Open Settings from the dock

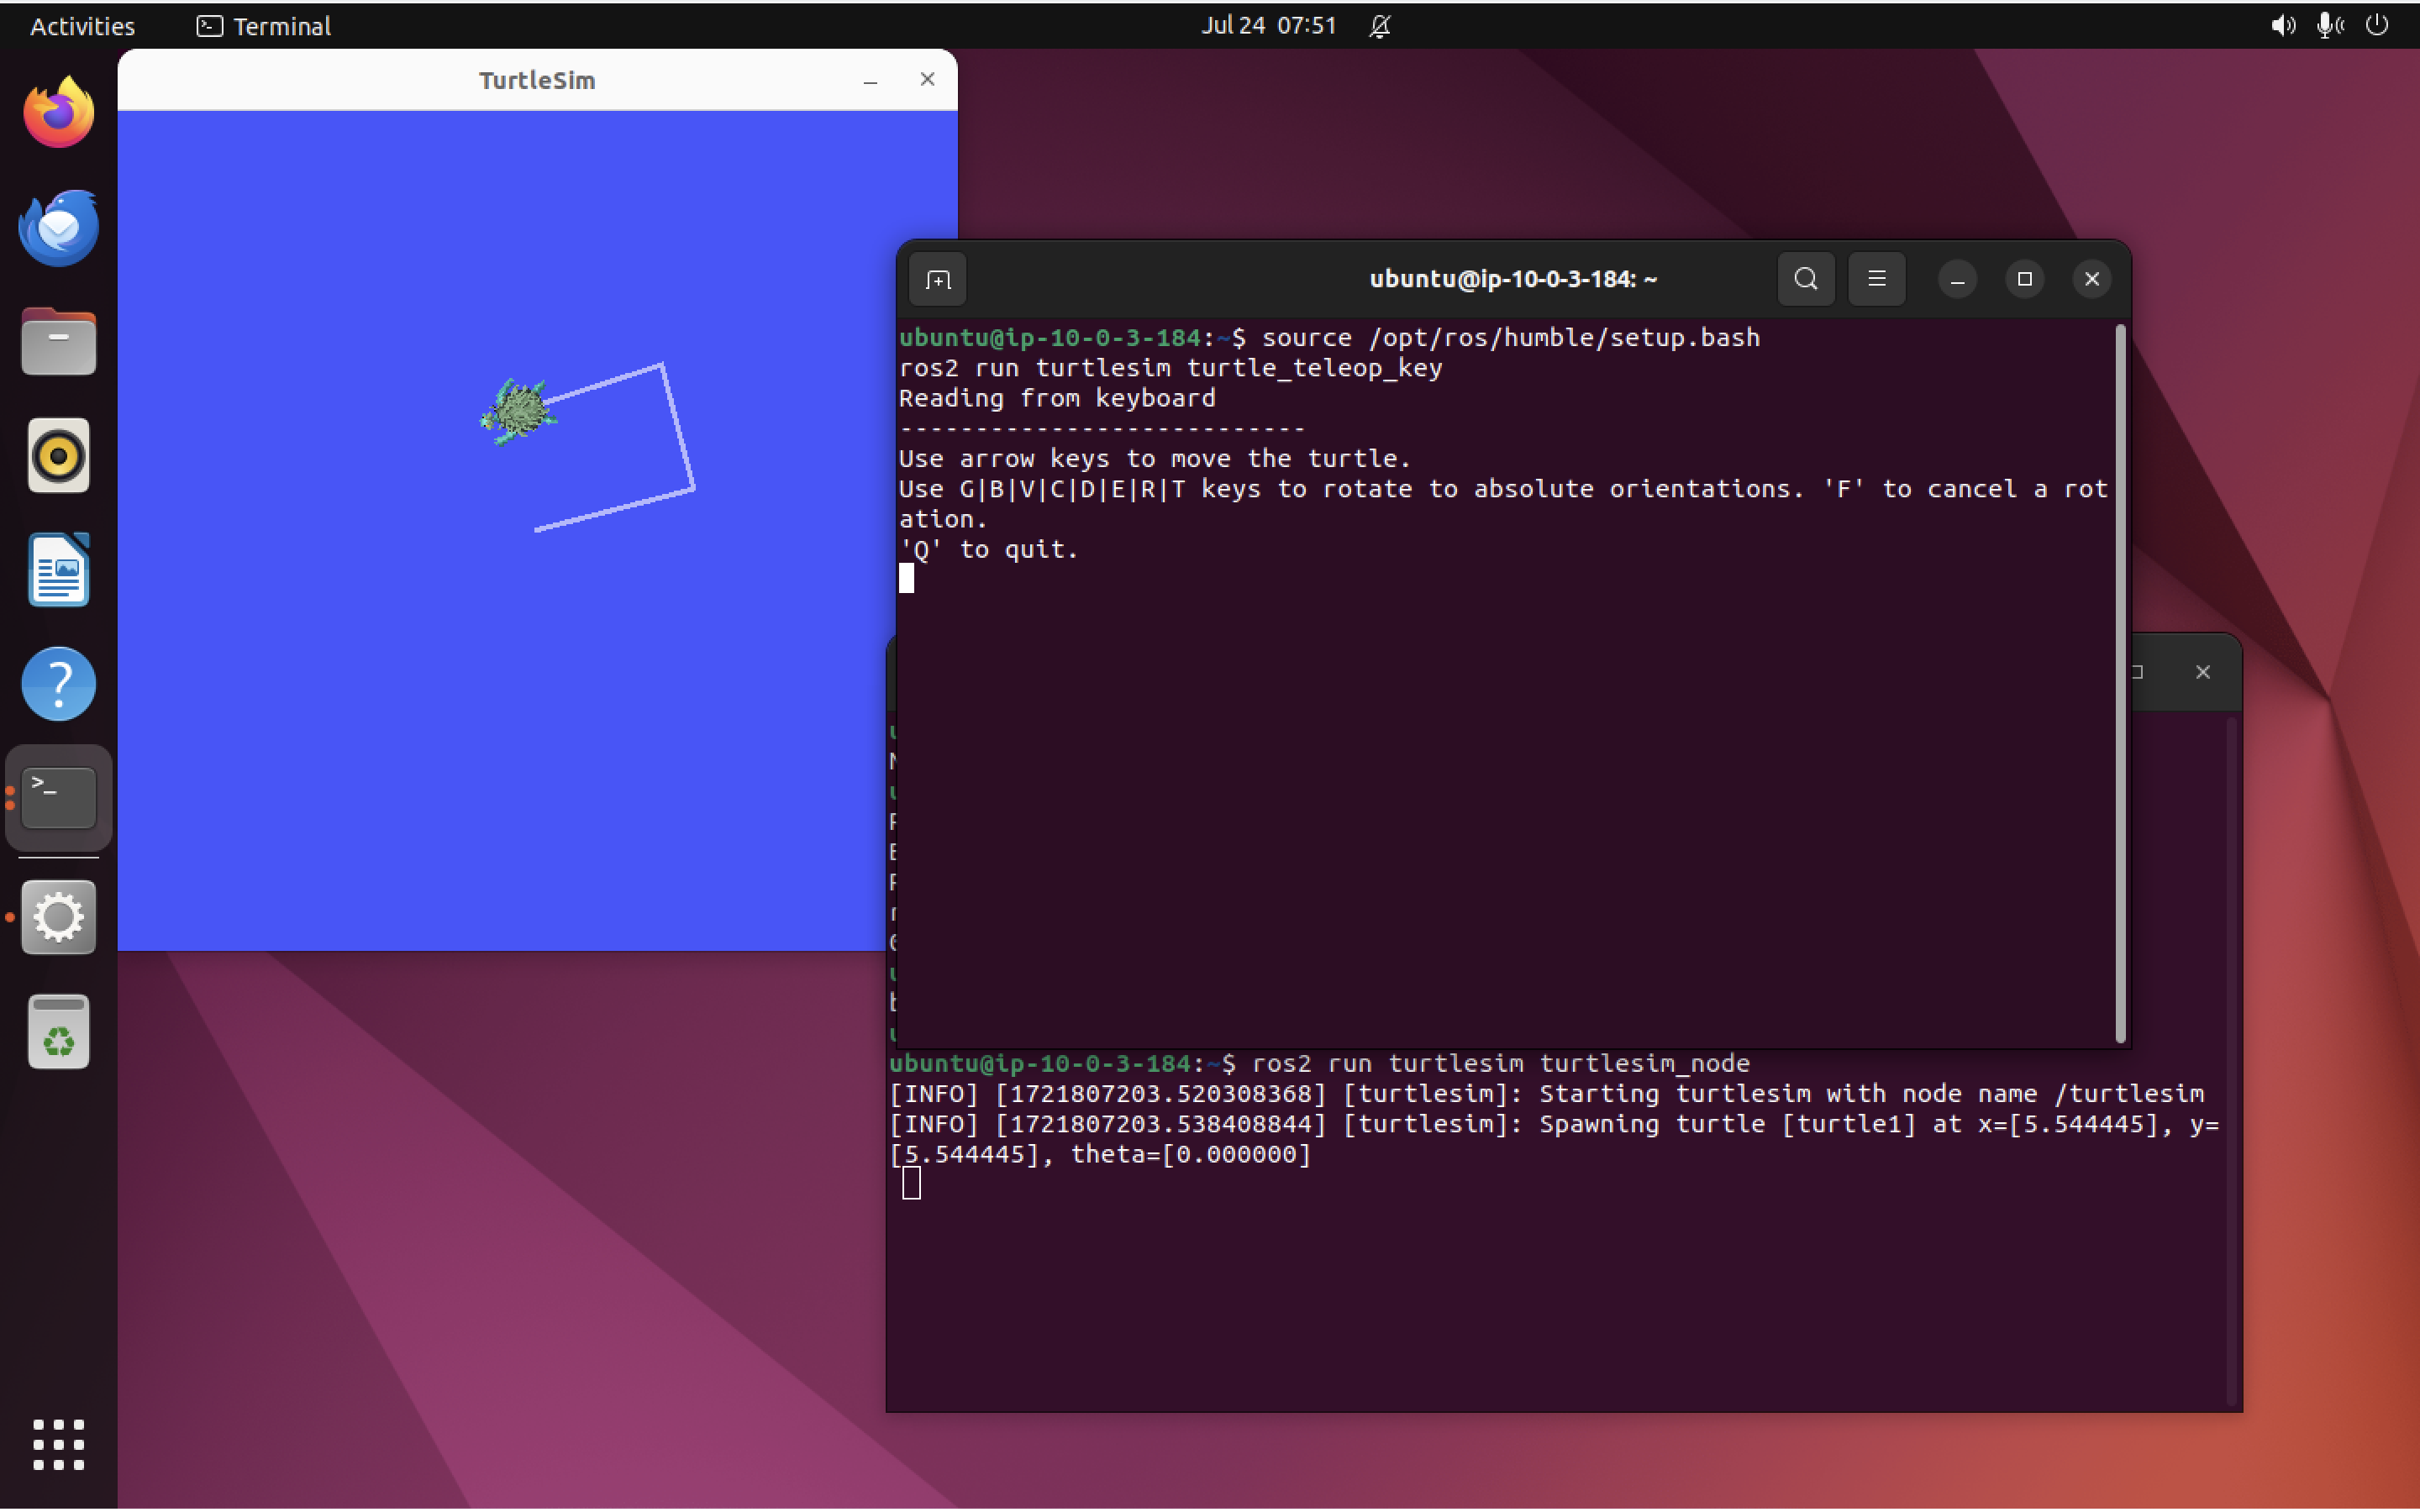pos(58,917)
